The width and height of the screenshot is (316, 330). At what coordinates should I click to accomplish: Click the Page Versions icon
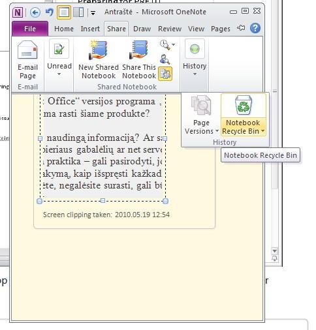click(201, 106)
